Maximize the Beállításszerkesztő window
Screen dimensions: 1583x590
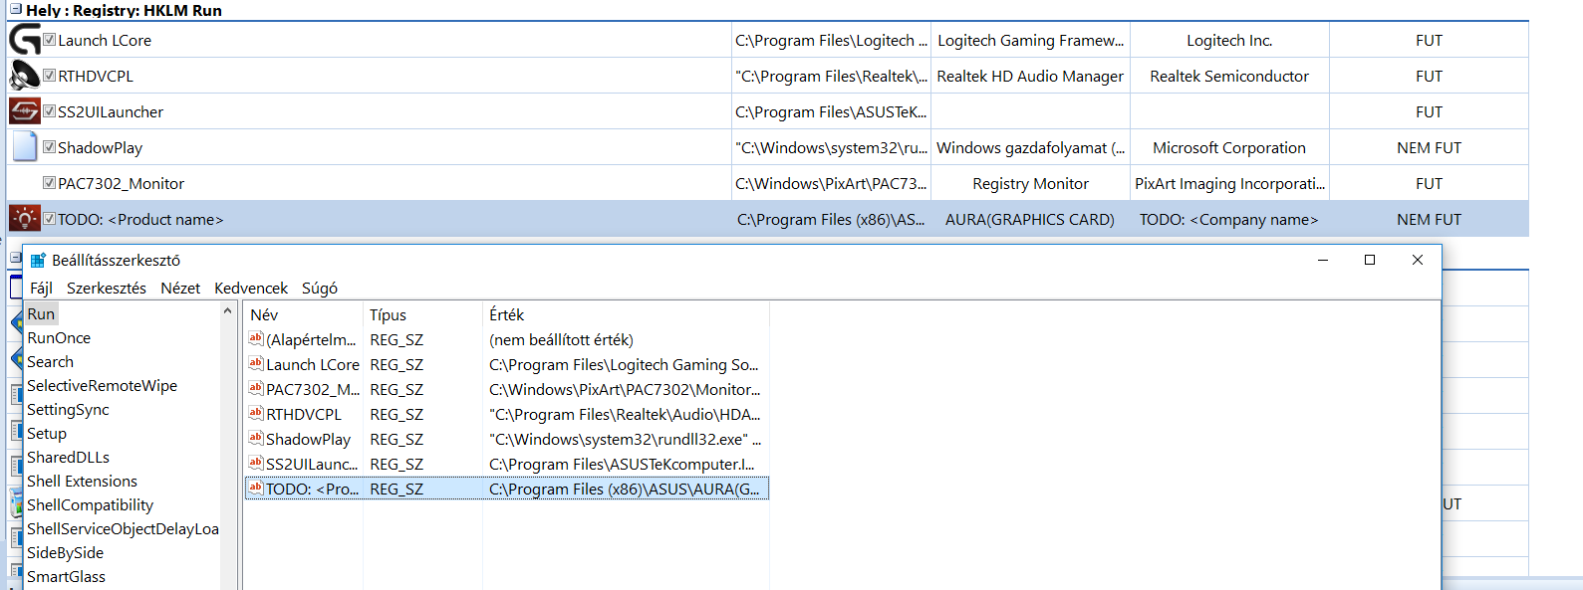(x=1370, y=260)
